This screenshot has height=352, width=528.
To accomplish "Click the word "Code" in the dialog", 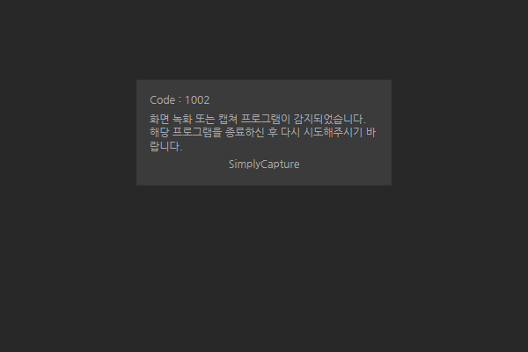I will [162, 100].
